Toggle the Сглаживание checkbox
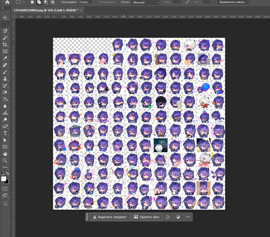This screenshot has width=270, height=237. click(x=96, y=2)
